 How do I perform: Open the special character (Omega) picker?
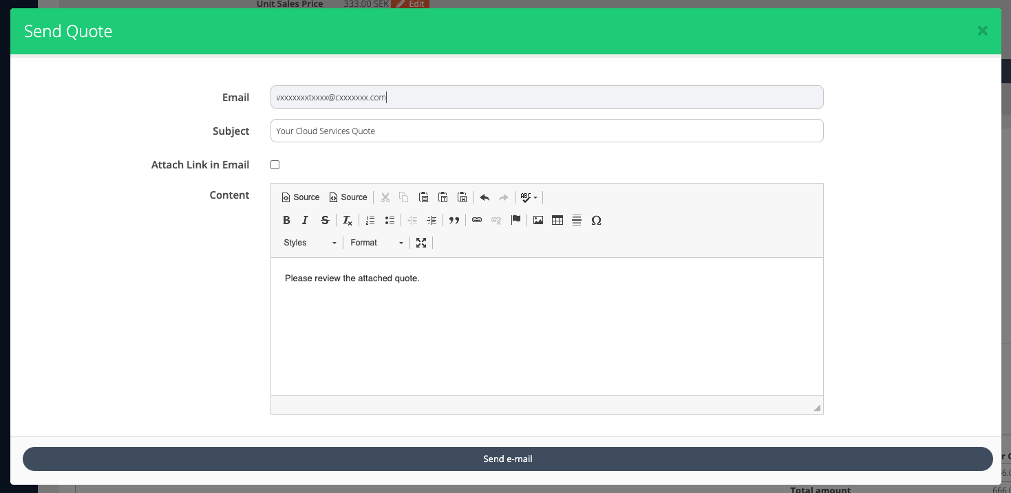click(596, 221)
